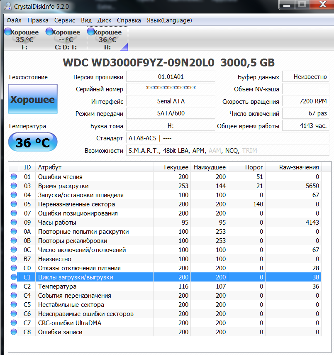
Task: Click the Текущее column header
Action: click(x=172, y=167)
